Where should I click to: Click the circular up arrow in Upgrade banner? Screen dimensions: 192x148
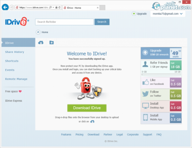[x=145, y=53]
